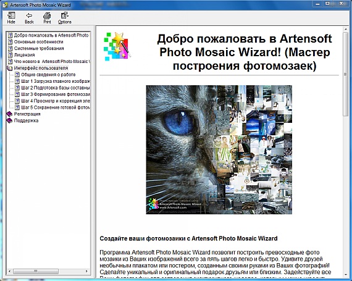The height and width of the screenshot is (281, 352).
Task: Collapse the Интерфейс пользователя open book node
Action: tap(9, 68)
